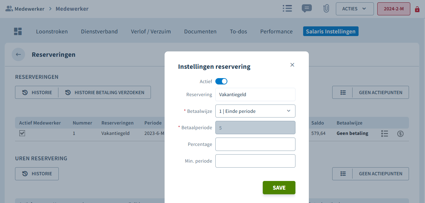The width and height of the screenshot is (425, 203).
Task: Switch to the Loonstroken tab
Action: pos(52,31)
